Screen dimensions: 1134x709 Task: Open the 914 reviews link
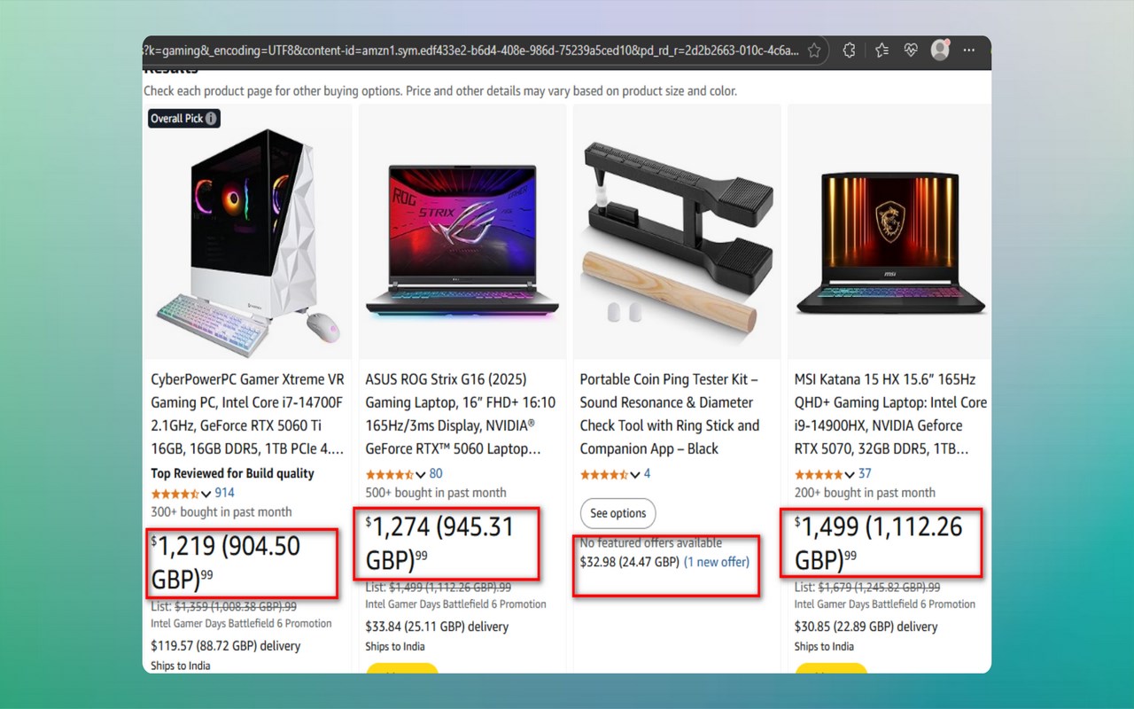[x=224, y=493]
